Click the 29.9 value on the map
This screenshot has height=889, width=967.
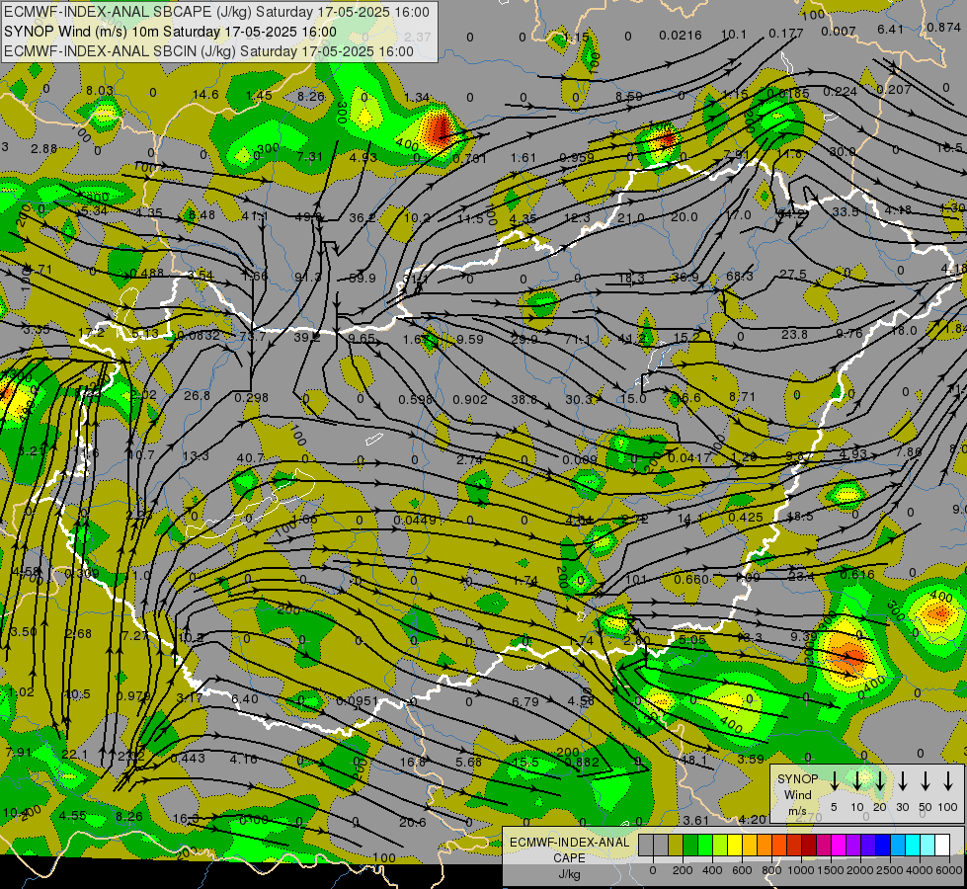click(524, 339)
